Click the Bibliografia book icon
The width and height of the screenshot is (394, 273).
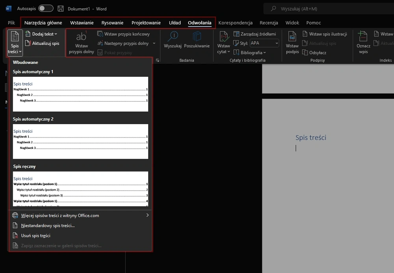pos(236,52)
